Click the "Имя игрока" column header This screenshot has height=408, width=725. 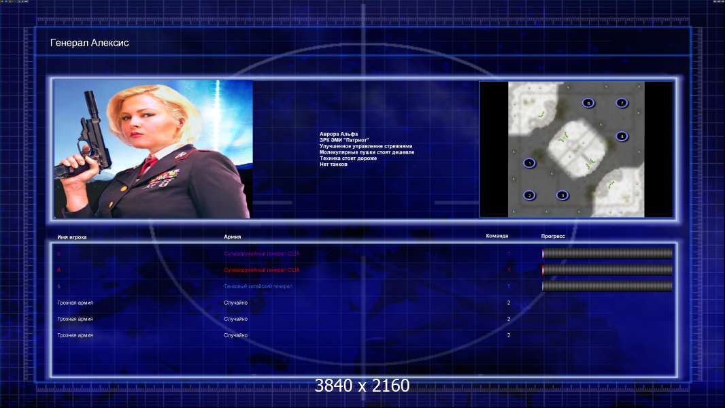pyautogui.click(x=71, y=237)
